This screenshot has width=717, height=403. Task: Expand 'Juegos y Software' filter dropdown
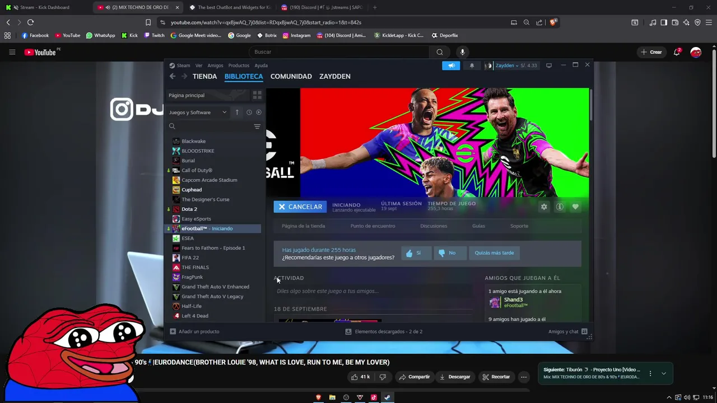pos(198,113)
